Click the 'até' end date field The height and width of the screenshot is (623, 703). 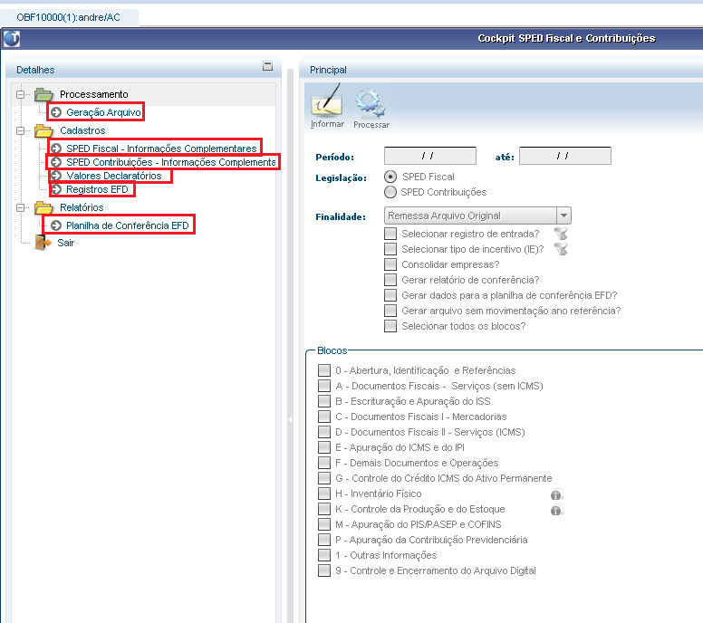tap(565, 156)
